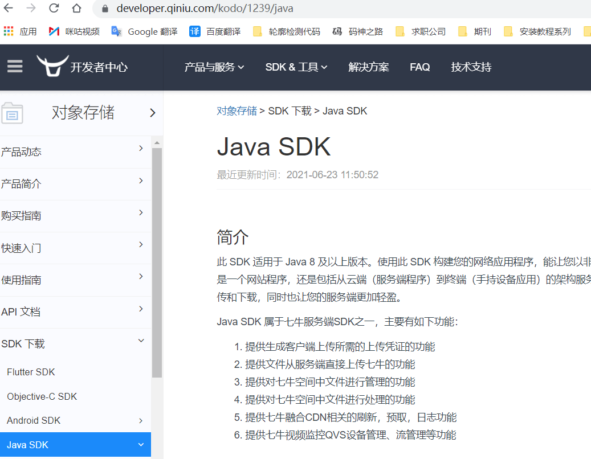
Task: Click the arrow next to 对象存储 header
Action: pyautogui.click(x=153, y=113)
